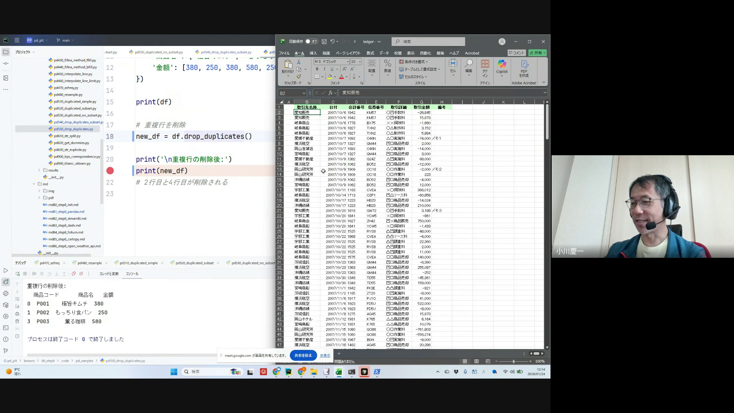Toggle Mute Breakpoints in debug toolbar

[81, 274]
